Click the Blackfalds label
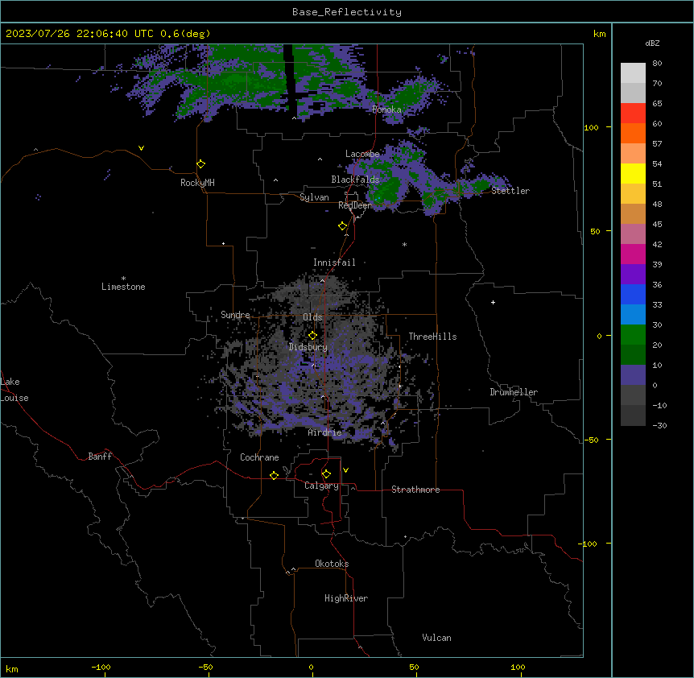Screen dimensions: 694x678 tap(355, 180)
